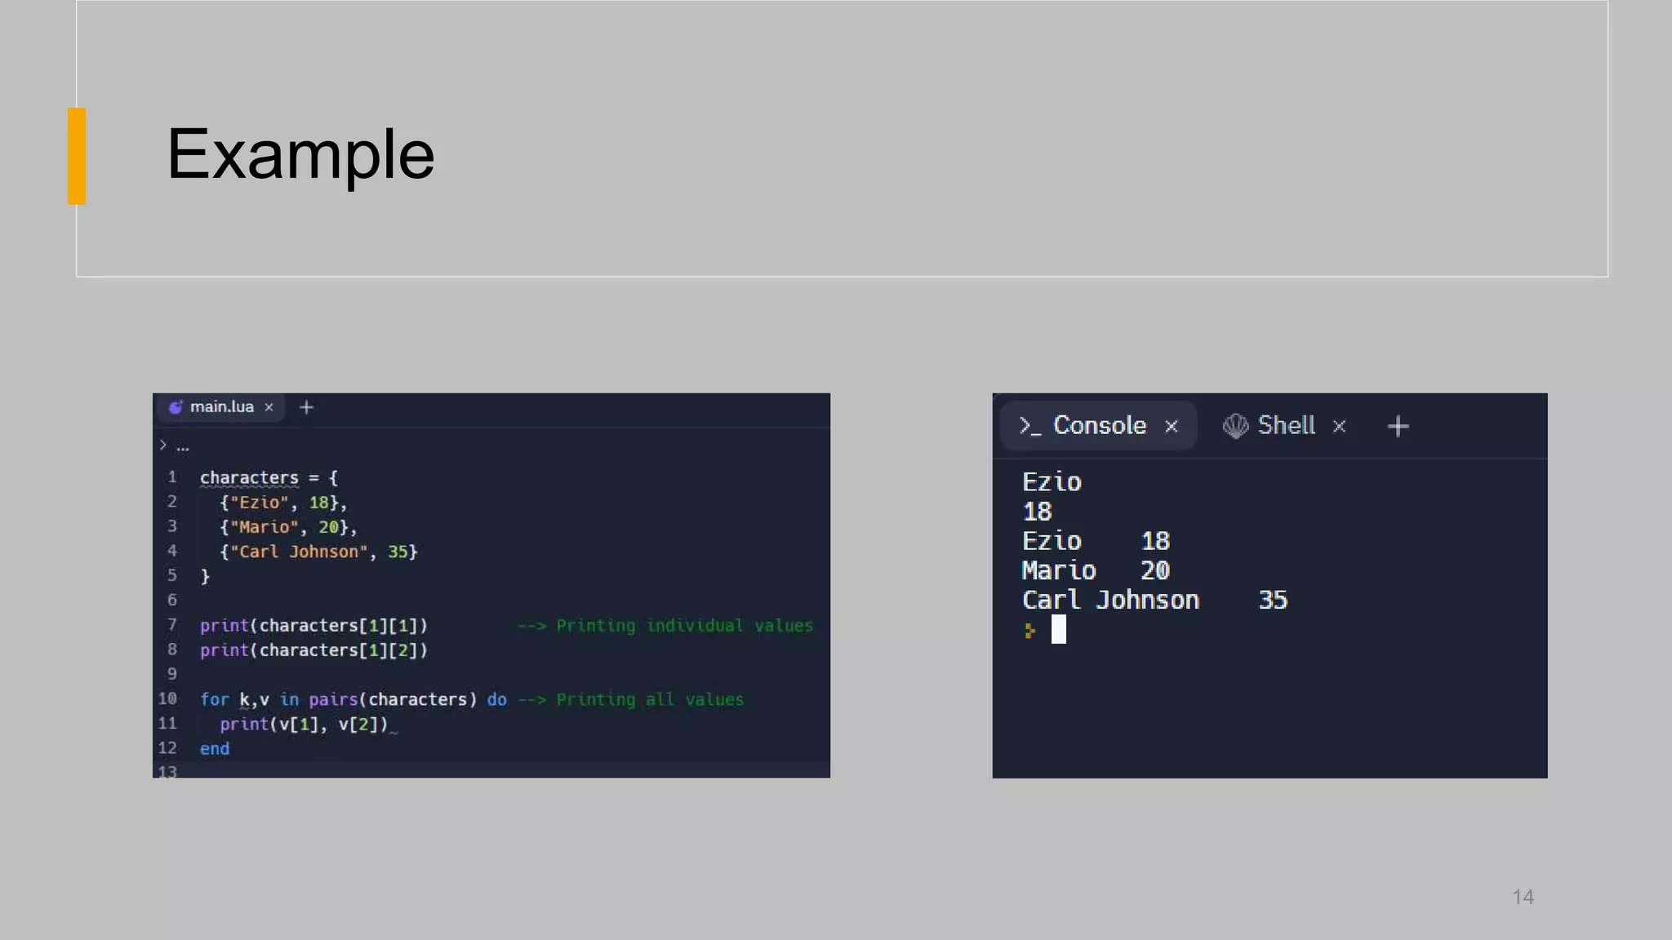Click console output 'Mario 20'
Image resolution: width=1672 pixels, height=940 pixels.
click(x=1096, y=570)
